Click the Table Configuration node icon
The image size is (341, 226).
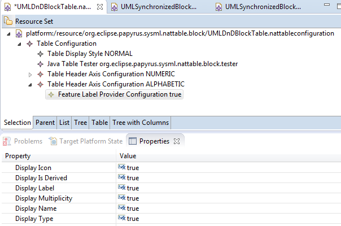click(x=29, y=44)
